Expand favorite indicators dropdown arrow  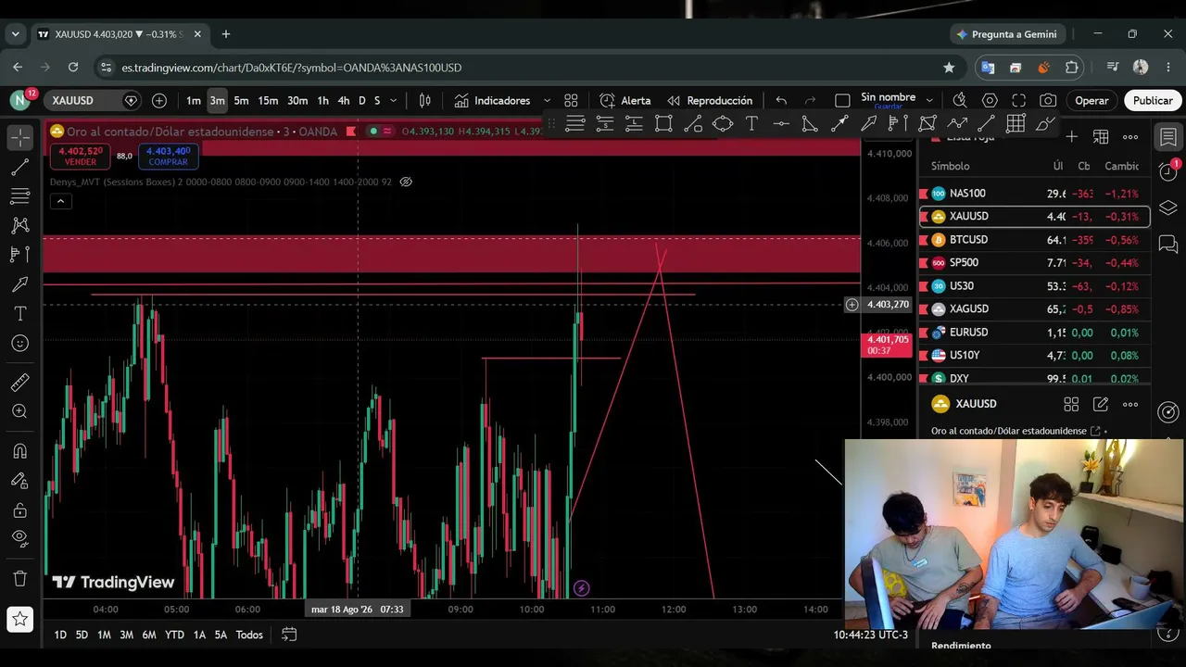point(547,100)
